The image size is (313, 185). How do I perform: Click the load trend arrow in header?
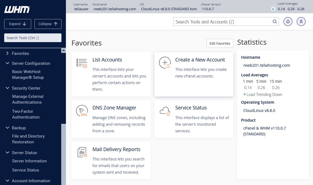tap(273, 9)
